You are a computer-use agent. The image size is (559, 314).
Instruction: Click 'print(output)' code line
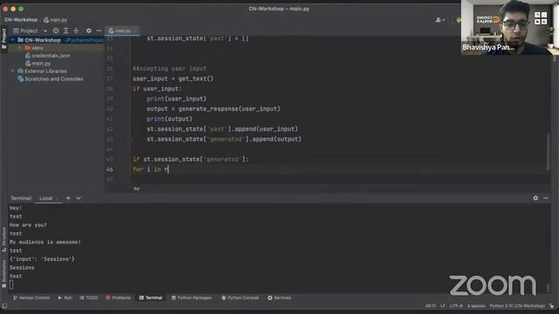tap(169, 119)
